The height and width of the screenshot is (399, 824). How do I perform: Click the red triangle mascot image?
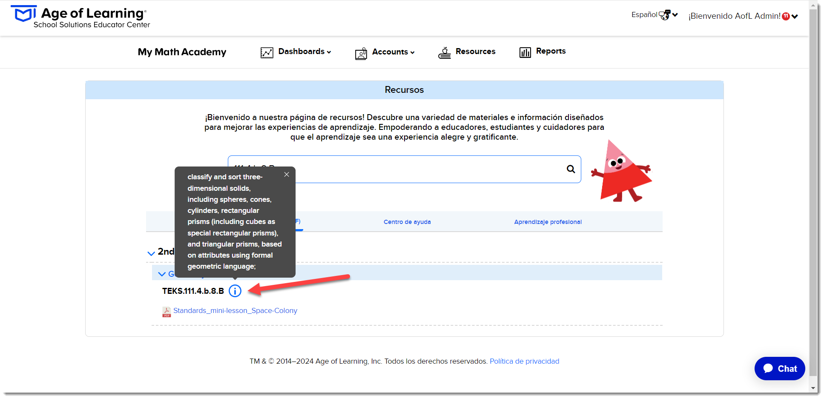(622, 171)
